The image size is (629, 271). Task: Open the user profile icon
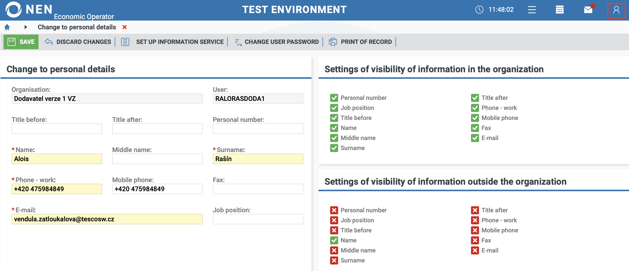[x=616, y=10]
